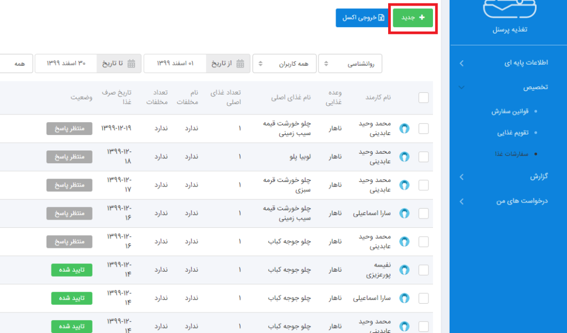This screenshot has width=567, height=333.
Task: Click avatar icon in نفیسه پورعزیزی row
Action: 404,270
